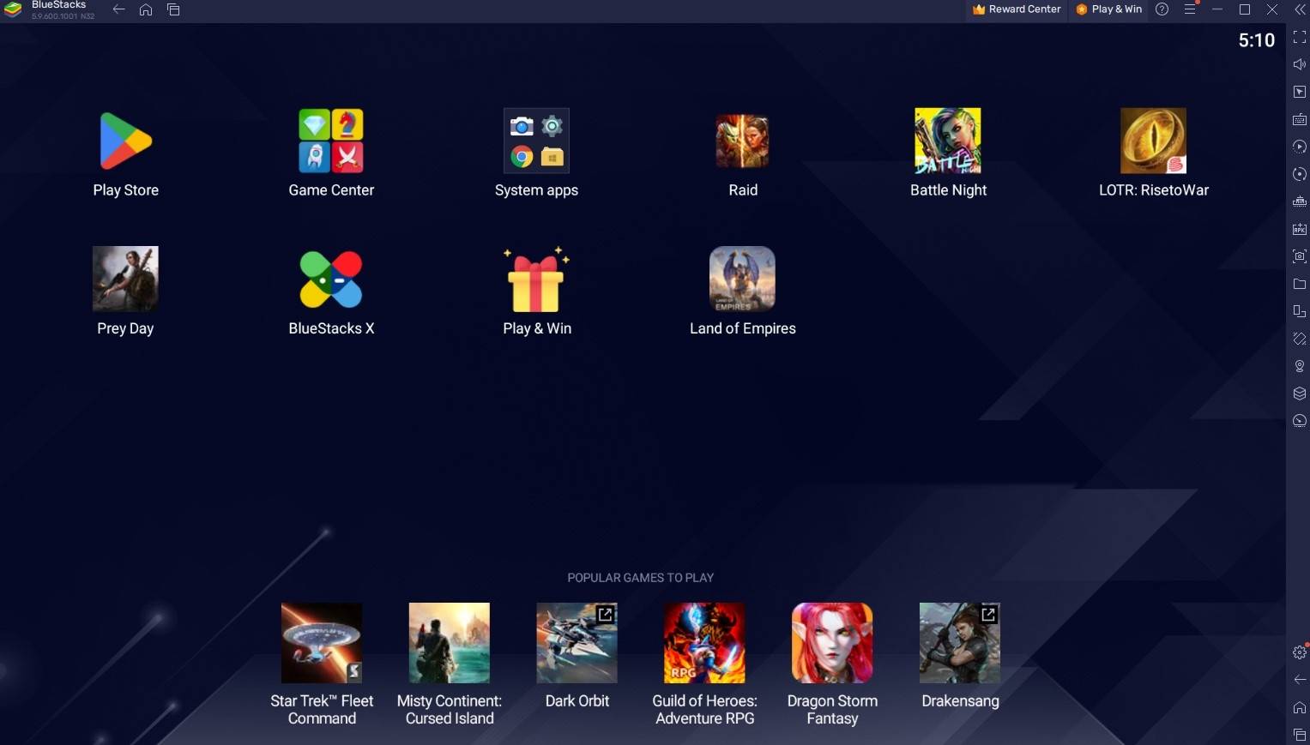Launch Game Center
Viewport: 1310px width, 745px height.
pyautogui.click(x=331, y=141)
